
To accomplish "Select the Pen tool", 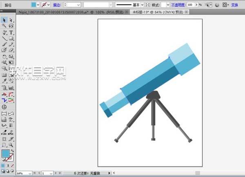I will 4,32.
